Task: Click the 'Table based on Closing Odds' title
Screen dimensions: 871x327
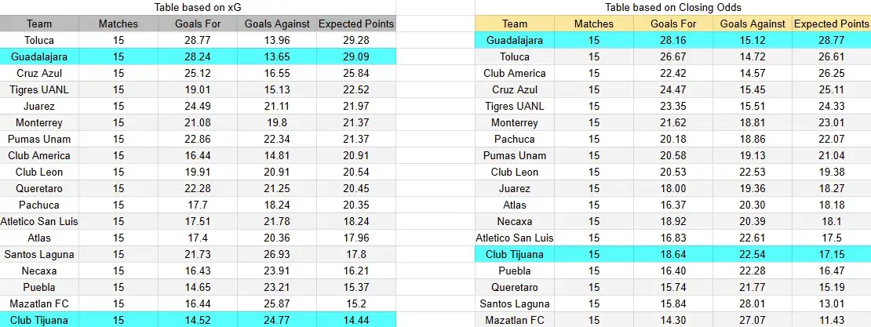Action: click(672, 7)
